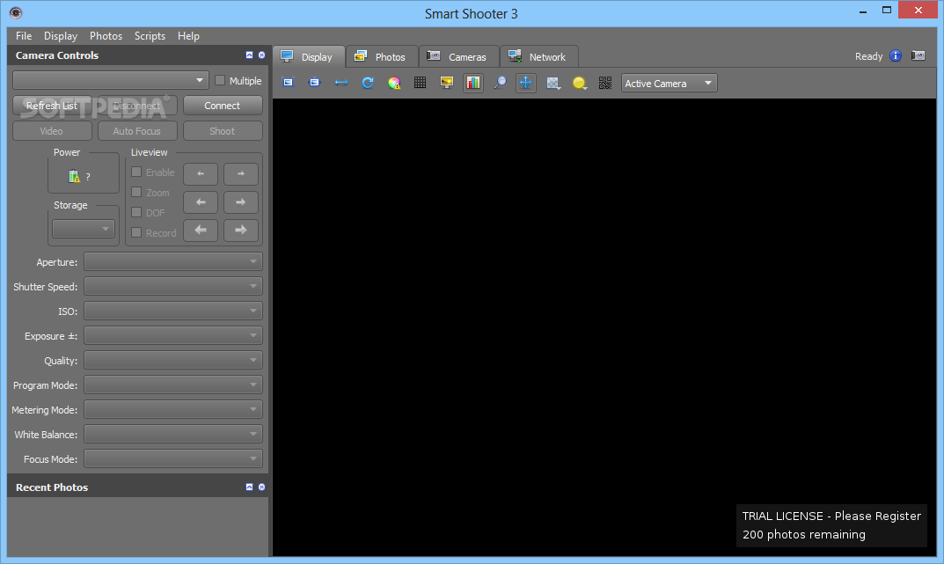This screenshot has height=564, width=944.
Task: Open the Storage dropdown
Action: (x=83, y=229)
